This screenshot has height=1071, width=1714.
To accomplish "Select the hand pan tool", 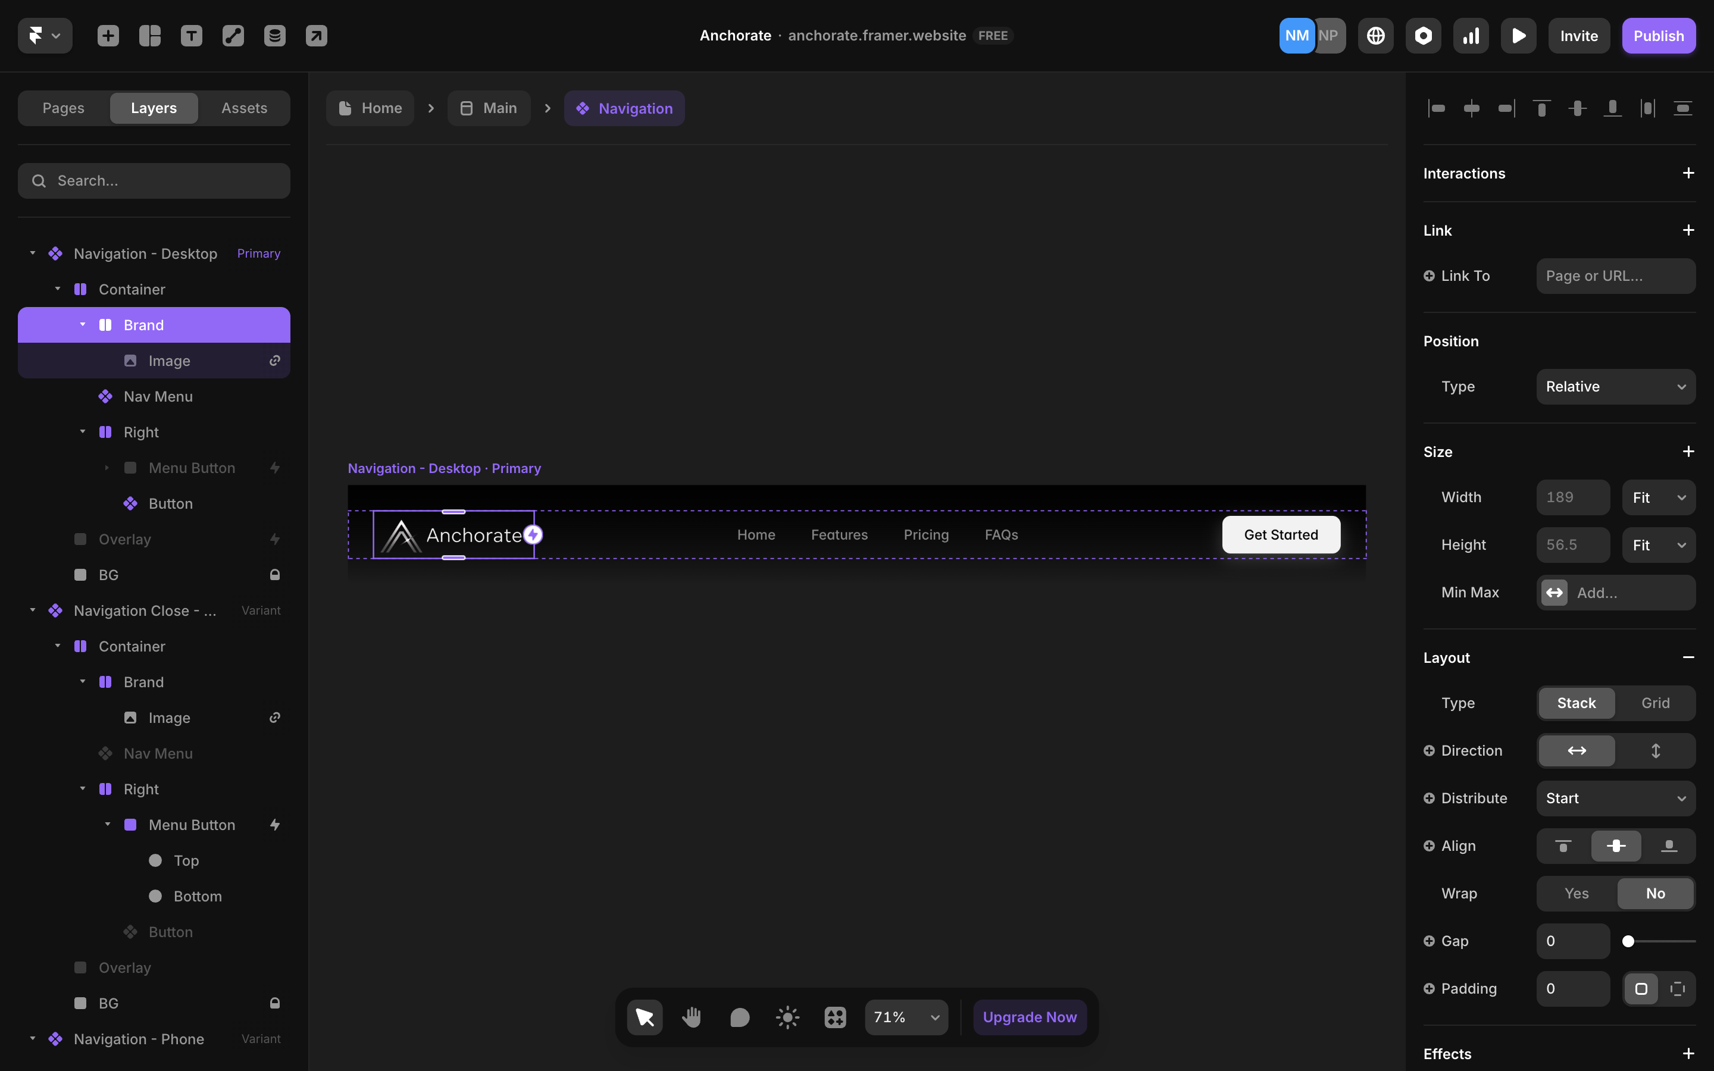I will click(692, 1017).
